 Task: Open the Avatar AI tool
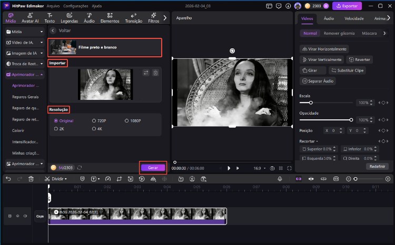[30, 18]
